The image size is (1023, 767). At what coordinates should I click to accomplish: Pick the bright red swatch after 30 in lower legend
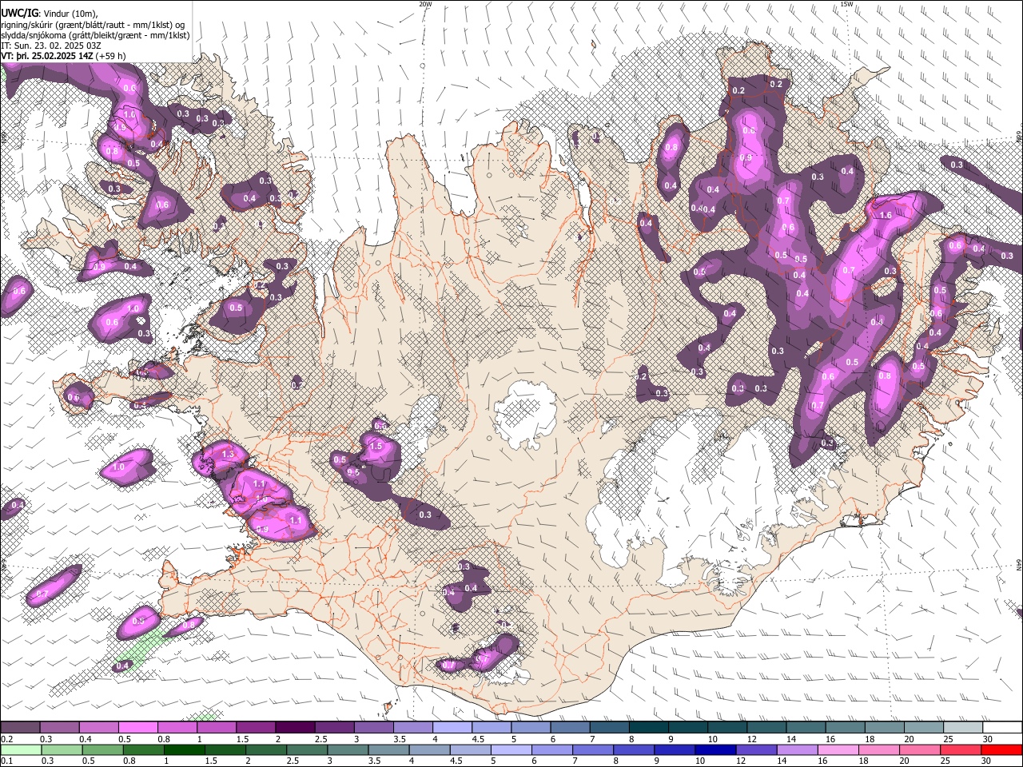[x=1002, y=749]
